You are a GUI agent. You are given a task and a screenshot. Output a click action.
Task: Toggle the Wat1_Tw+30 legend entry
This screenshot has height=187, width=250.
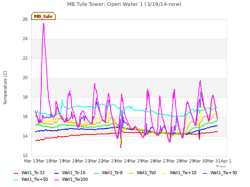[x=220, y=173]
